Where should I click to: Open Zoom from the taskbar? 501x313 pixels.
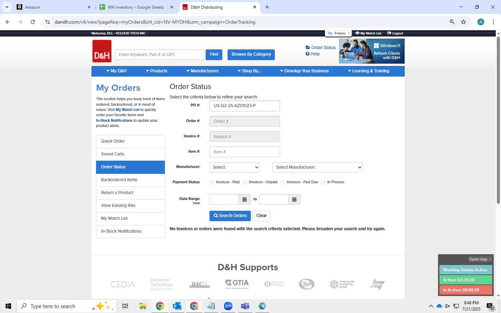(228, 306)
